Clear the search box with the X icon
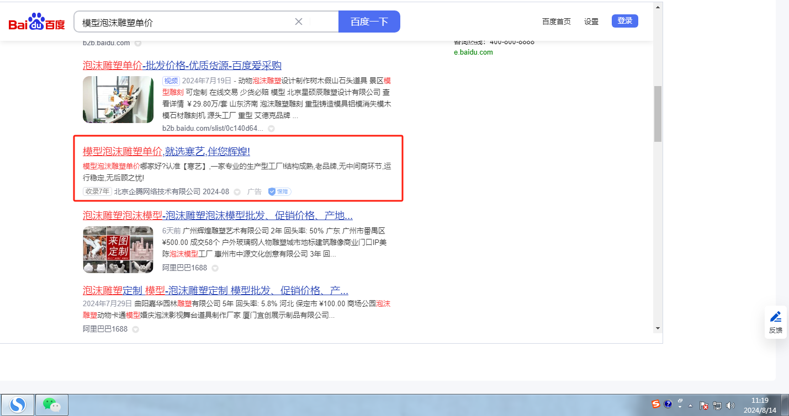 click(x=299, y=22)
